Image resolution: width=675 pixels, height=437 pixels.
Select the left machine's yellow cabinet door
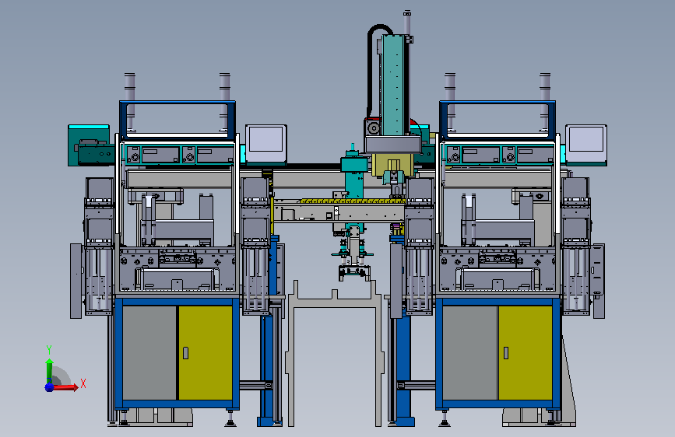pyautogui.click(x=206, y=353)
